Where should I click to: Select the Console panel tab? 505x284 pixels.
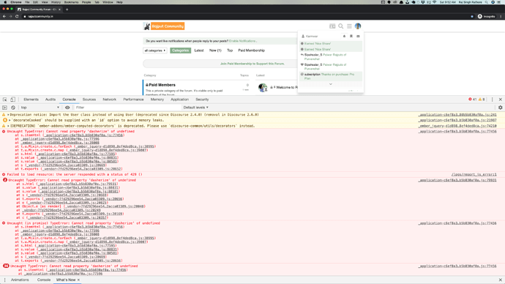click(x=69, y=100)
